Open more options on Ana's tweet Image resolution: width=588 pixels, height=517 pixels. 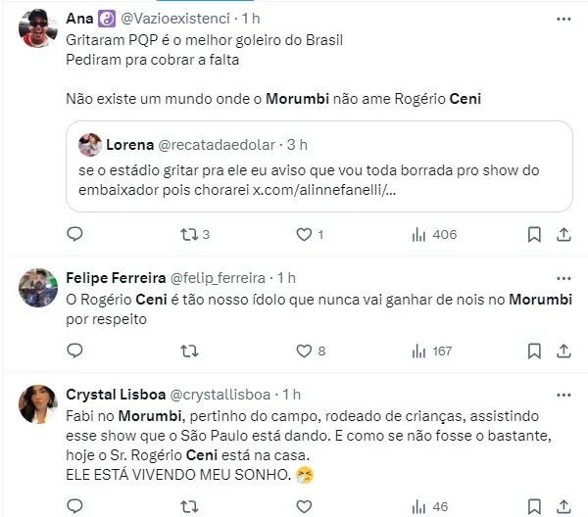pos(563,18)
